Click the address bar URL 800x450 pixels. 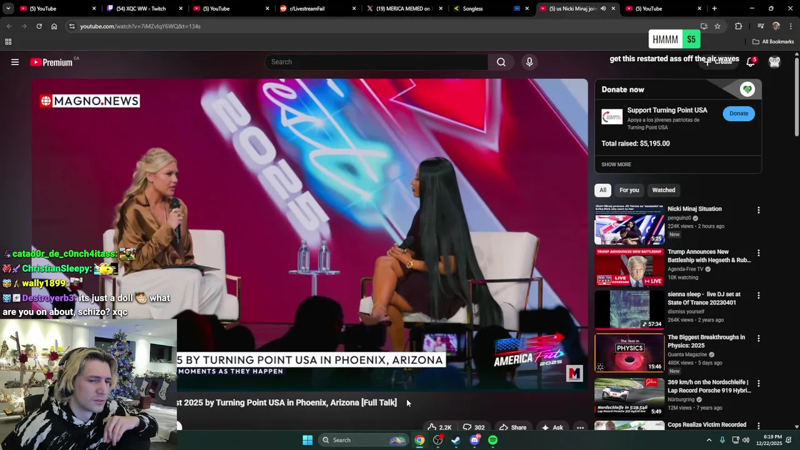tap(140, 26)
